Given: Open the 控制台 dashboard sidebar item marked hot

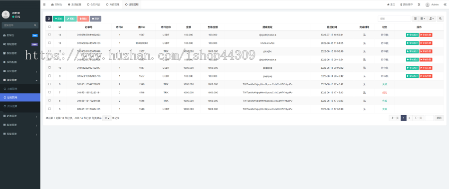Looking at the screenshot, I should click(20, 35).
